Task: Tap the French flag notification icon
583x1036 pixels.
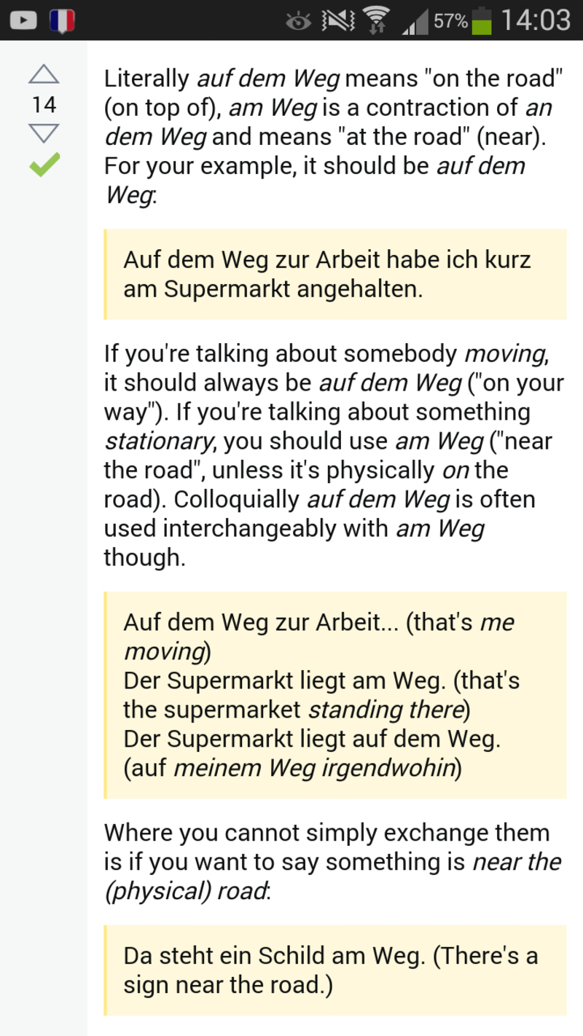Action: tap(63, 20)
